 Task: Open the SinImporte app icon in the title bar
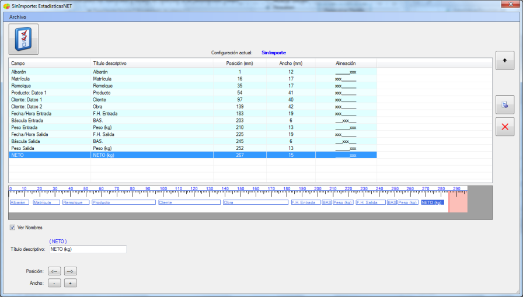(6, 6)
